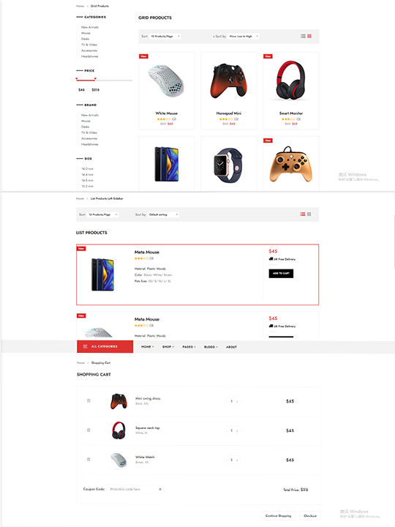Open the Shop menu in the navigation bar
Image resolution: width=395 pixels, height=527 pixels.
(x=168, y=346)
